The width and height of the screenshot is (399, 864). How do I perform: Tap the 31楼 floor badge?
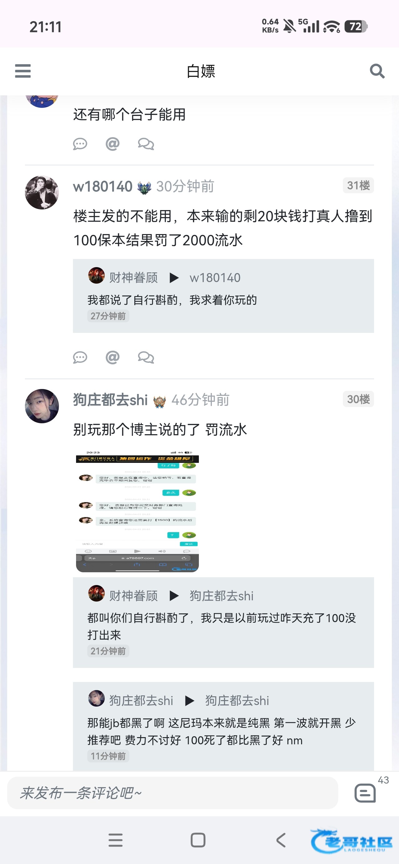(x=358, y=185)
